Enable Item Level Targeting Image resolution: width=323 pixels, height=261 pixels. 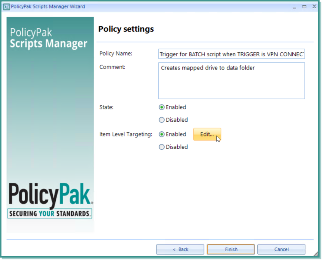point(161,134)
